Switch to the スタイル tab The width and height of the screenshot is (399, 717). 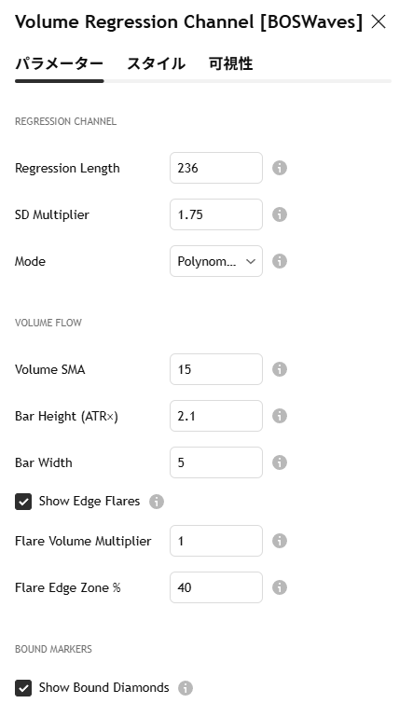156,63
